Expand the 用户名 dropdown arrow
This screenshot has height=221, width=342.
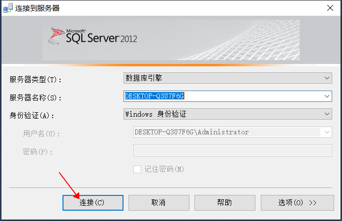pyautogui.click(x=327, y=132)
